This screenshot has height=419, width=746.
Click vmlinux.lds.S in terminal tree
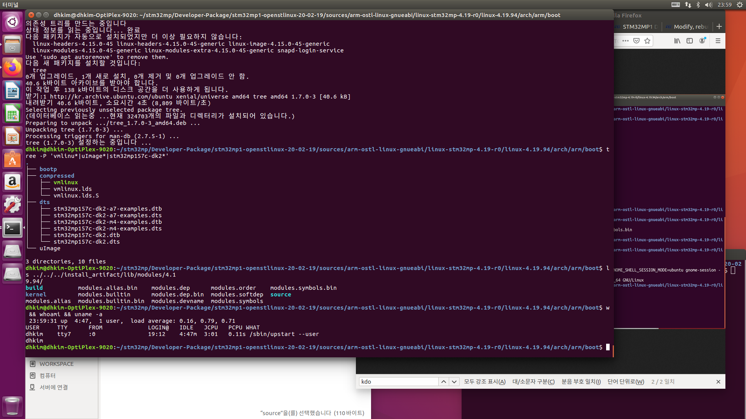point(76,196)
